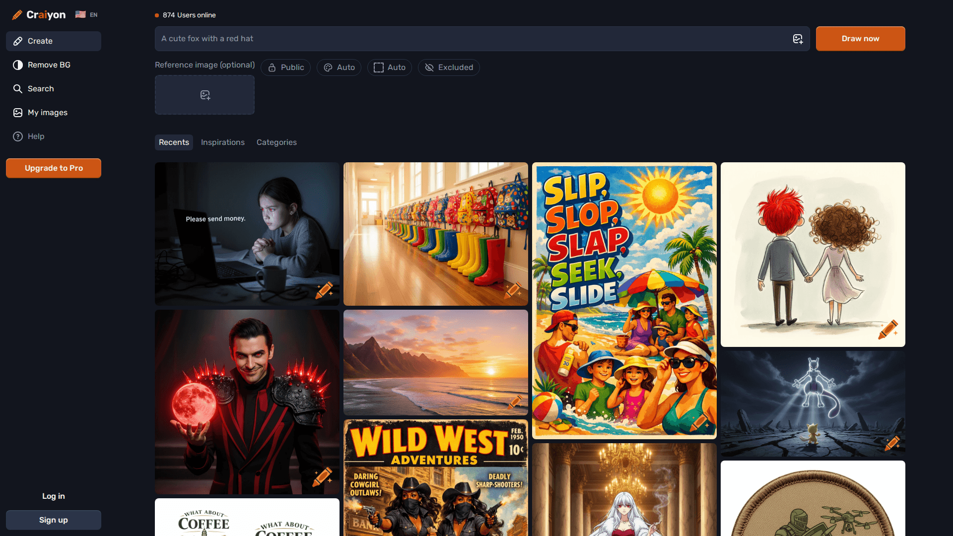Open the Slip Slop Slap beach poster thumbnail
Image resolution: width=953 pixels, height=536 pixels.
(x=624, y=301)
